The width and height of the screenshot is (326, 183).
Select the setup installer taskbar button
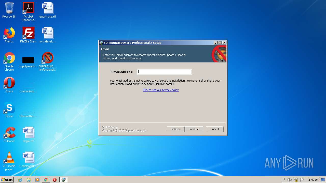click(x=63, y=180)
